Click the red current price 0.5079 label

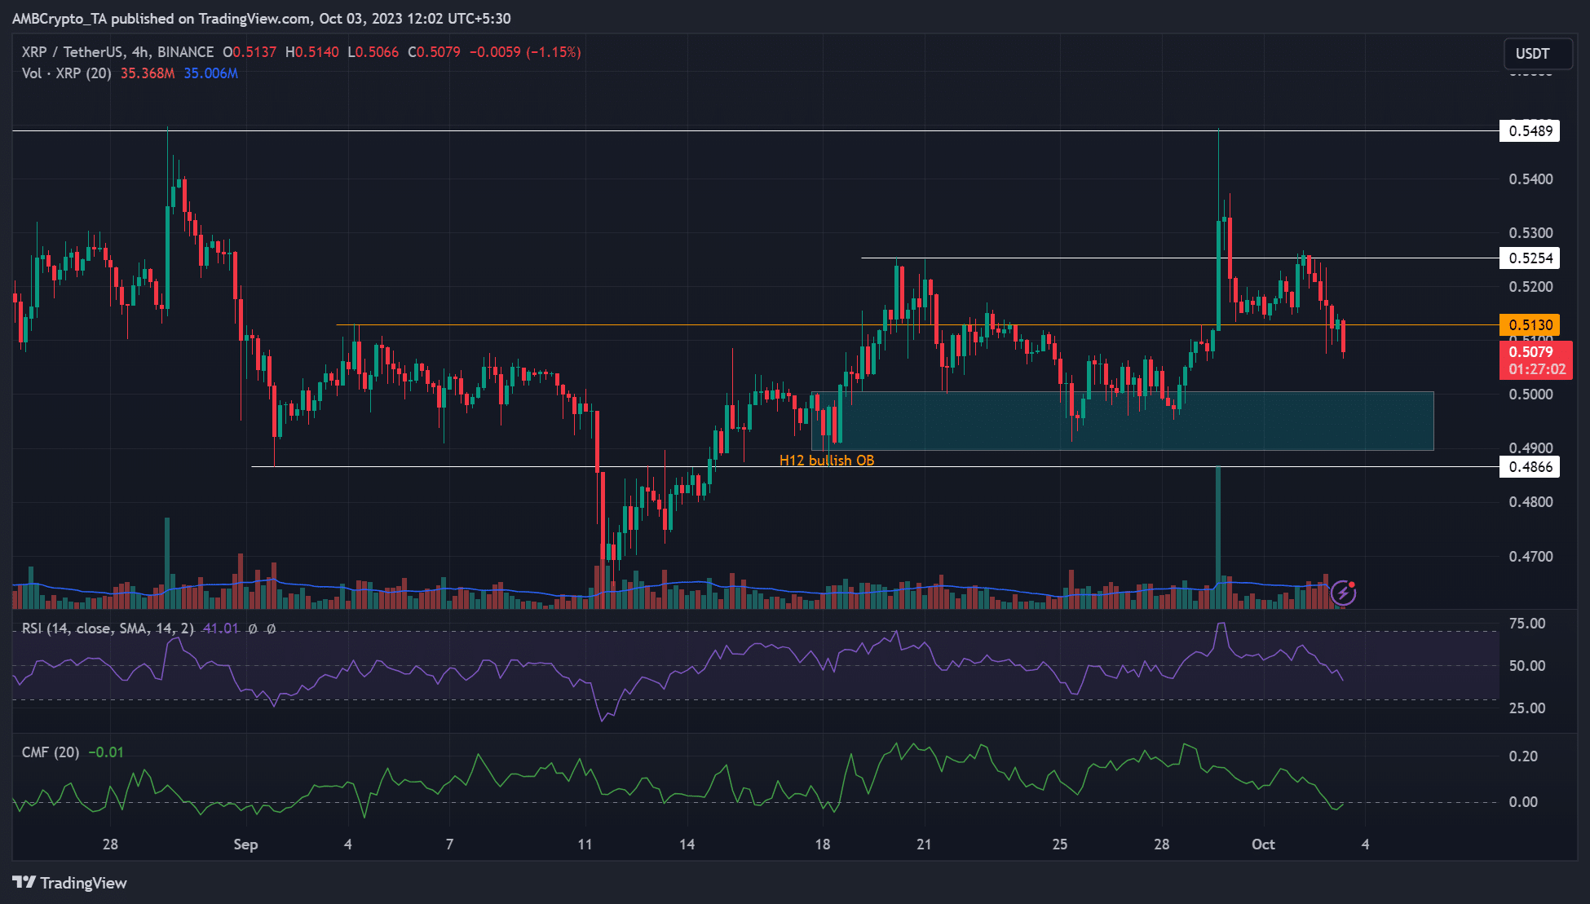(x=1535, y=360)
